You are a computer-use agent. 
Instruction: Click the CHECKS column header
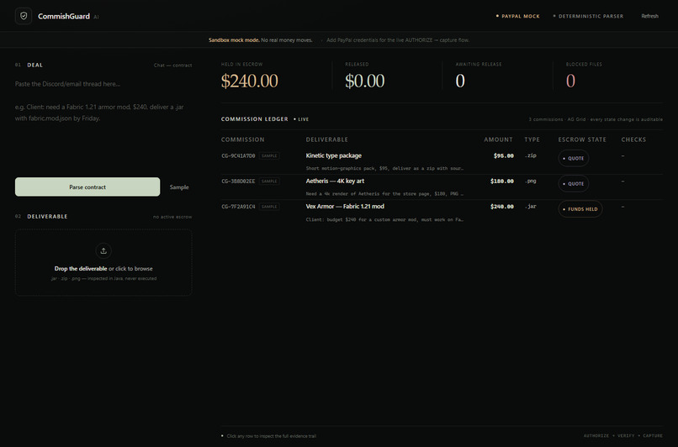coord(633,139)
